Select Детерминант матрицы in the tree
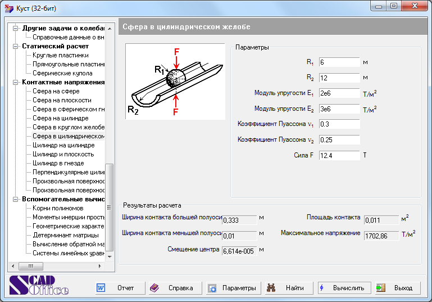Image resolution: width=432 pixels, height=302 pixels. pos(62,235)
